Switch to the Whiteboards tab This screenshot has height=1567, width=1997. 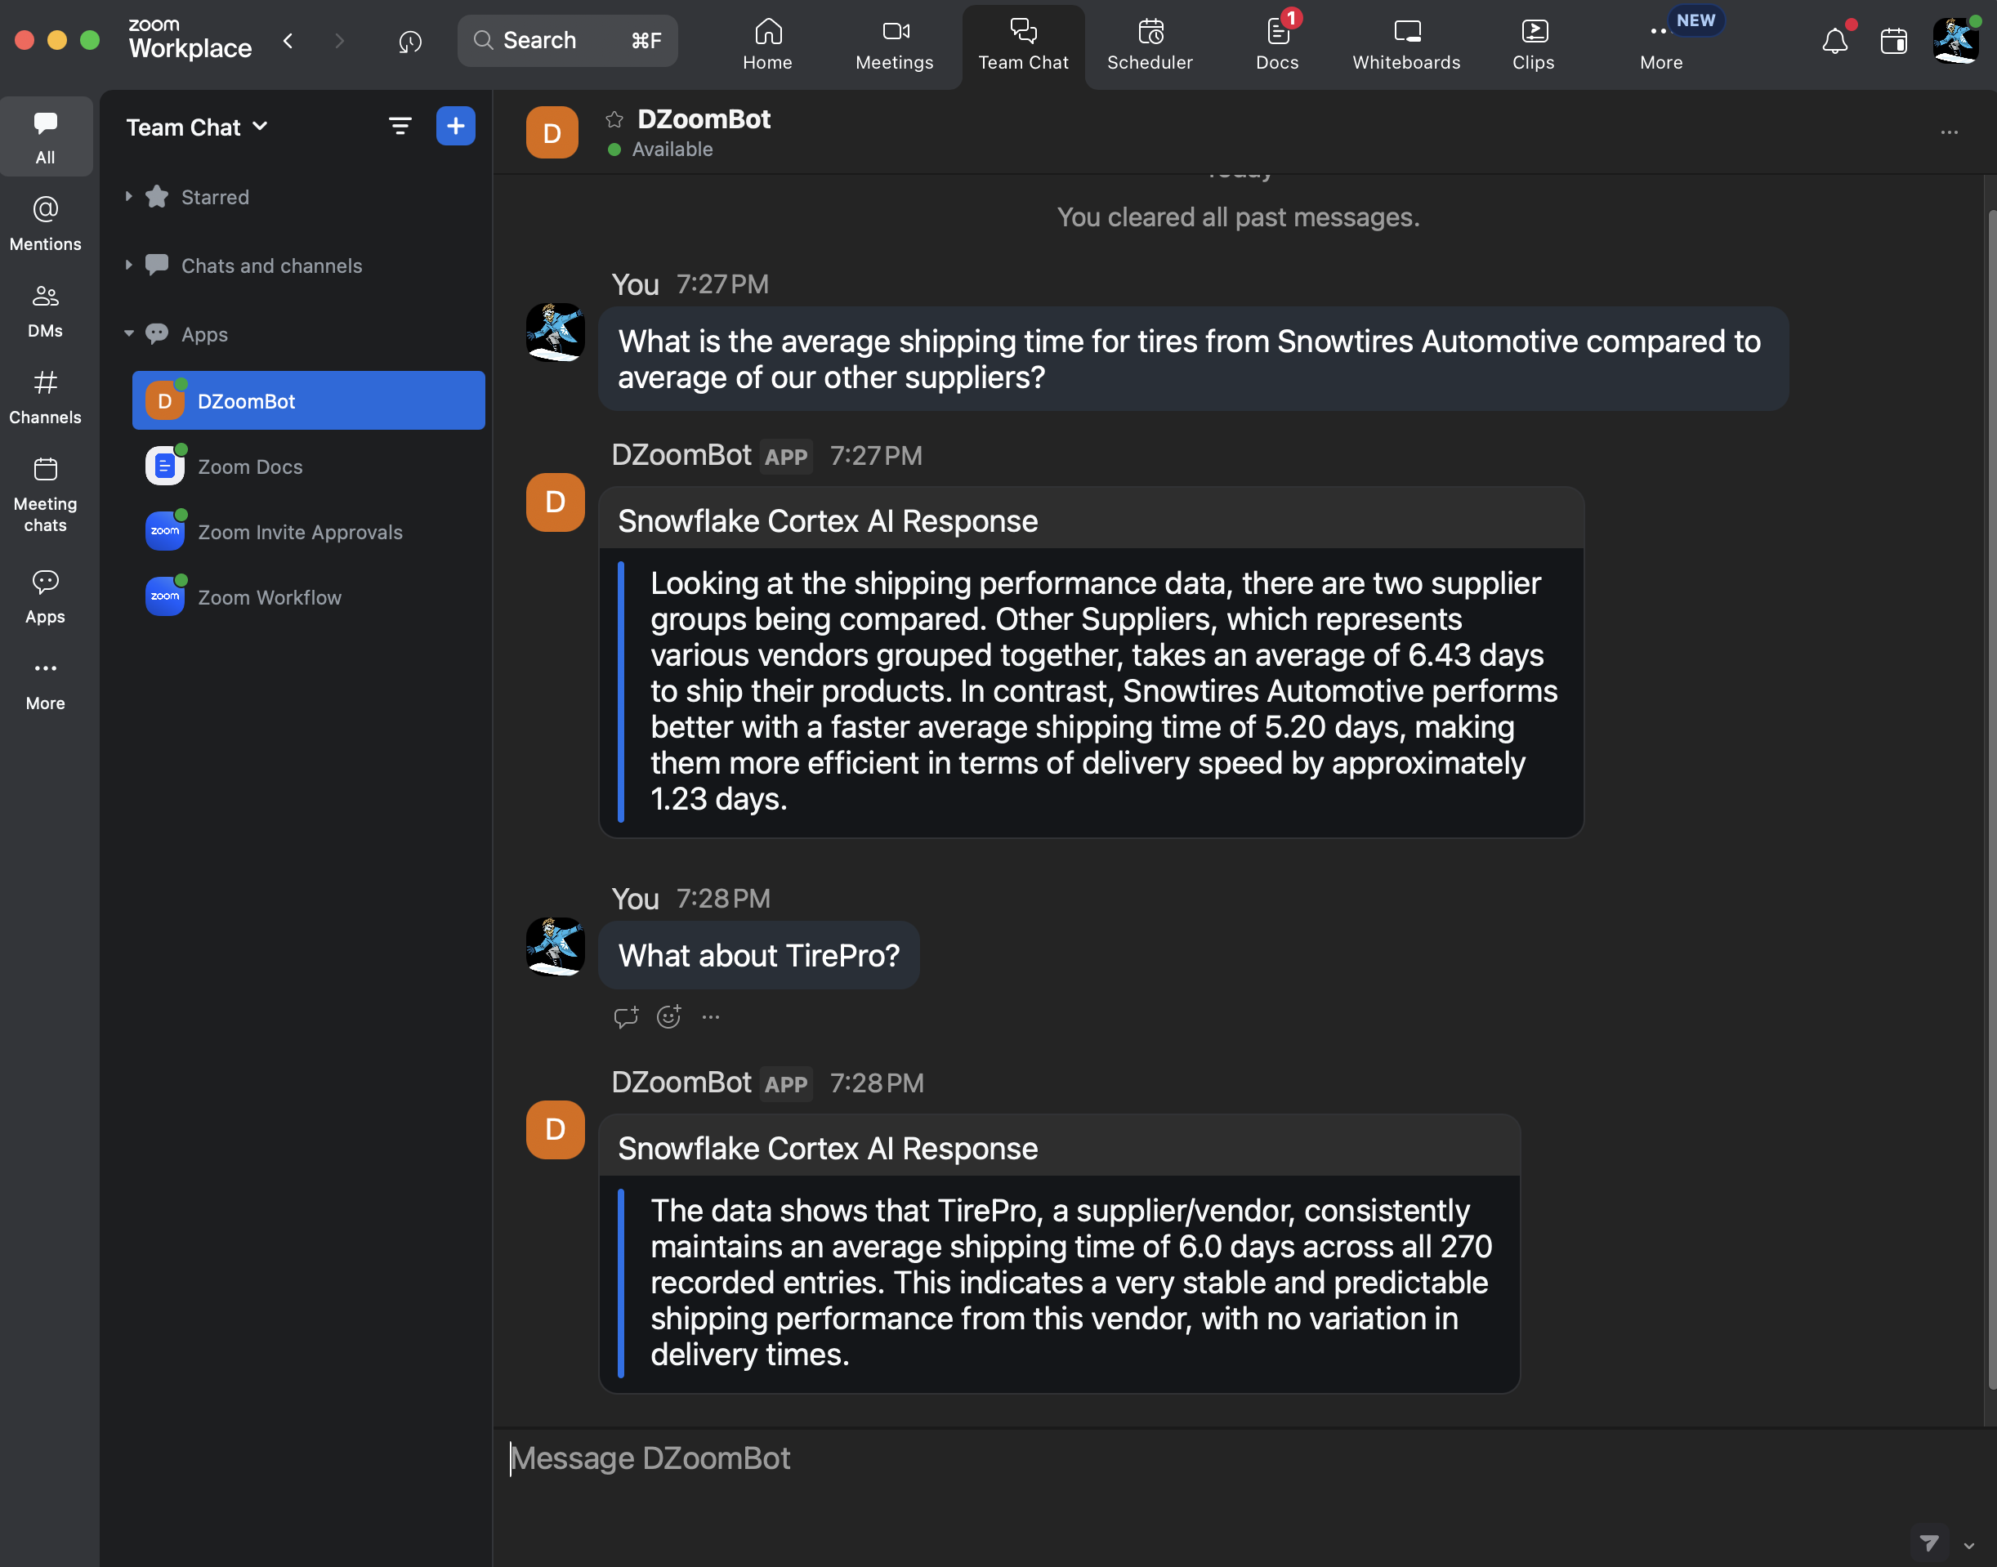(x=1405, y=46)
